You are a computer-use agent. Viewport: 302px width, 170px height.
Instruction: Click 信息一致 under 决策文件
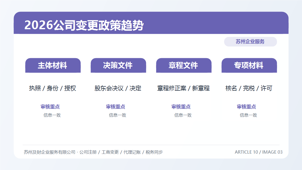click(x=118, y=115)
